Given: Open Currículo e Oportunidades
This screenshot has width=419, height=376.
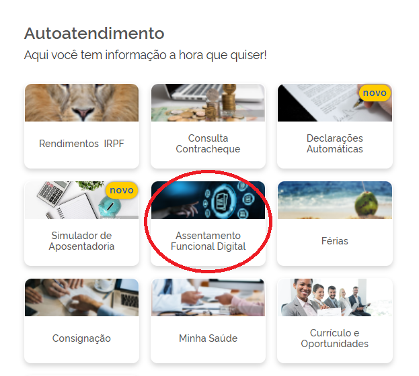Looking at the screenshot, I should pos(335,321).
